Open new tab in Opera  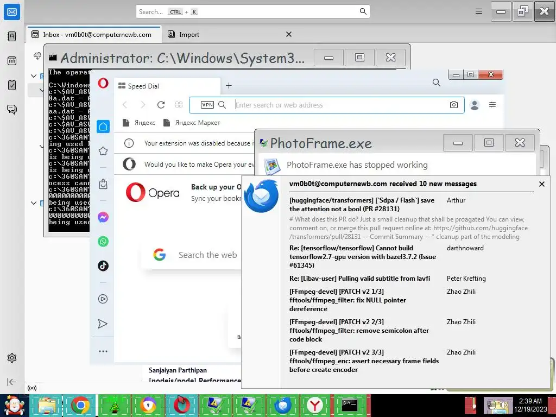(x=229, y=85)
